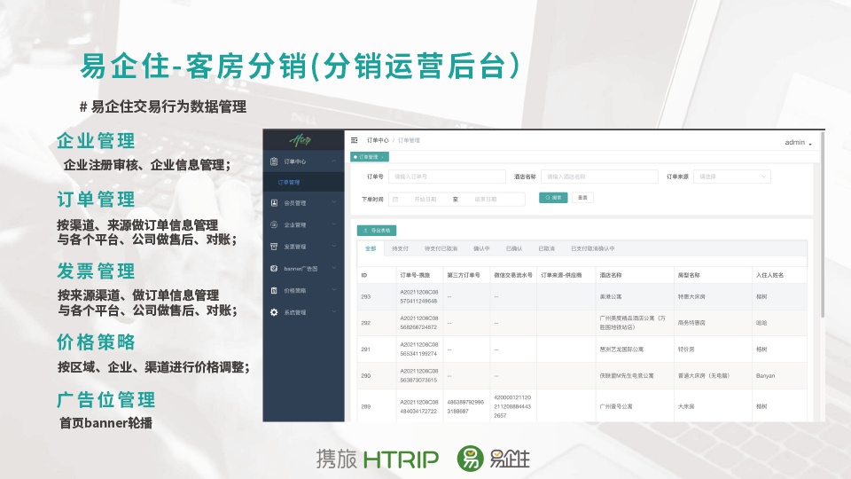Screen dimensions: 851x479
Task: Switch to the 已确认 tab
Action: coord(514,248)
